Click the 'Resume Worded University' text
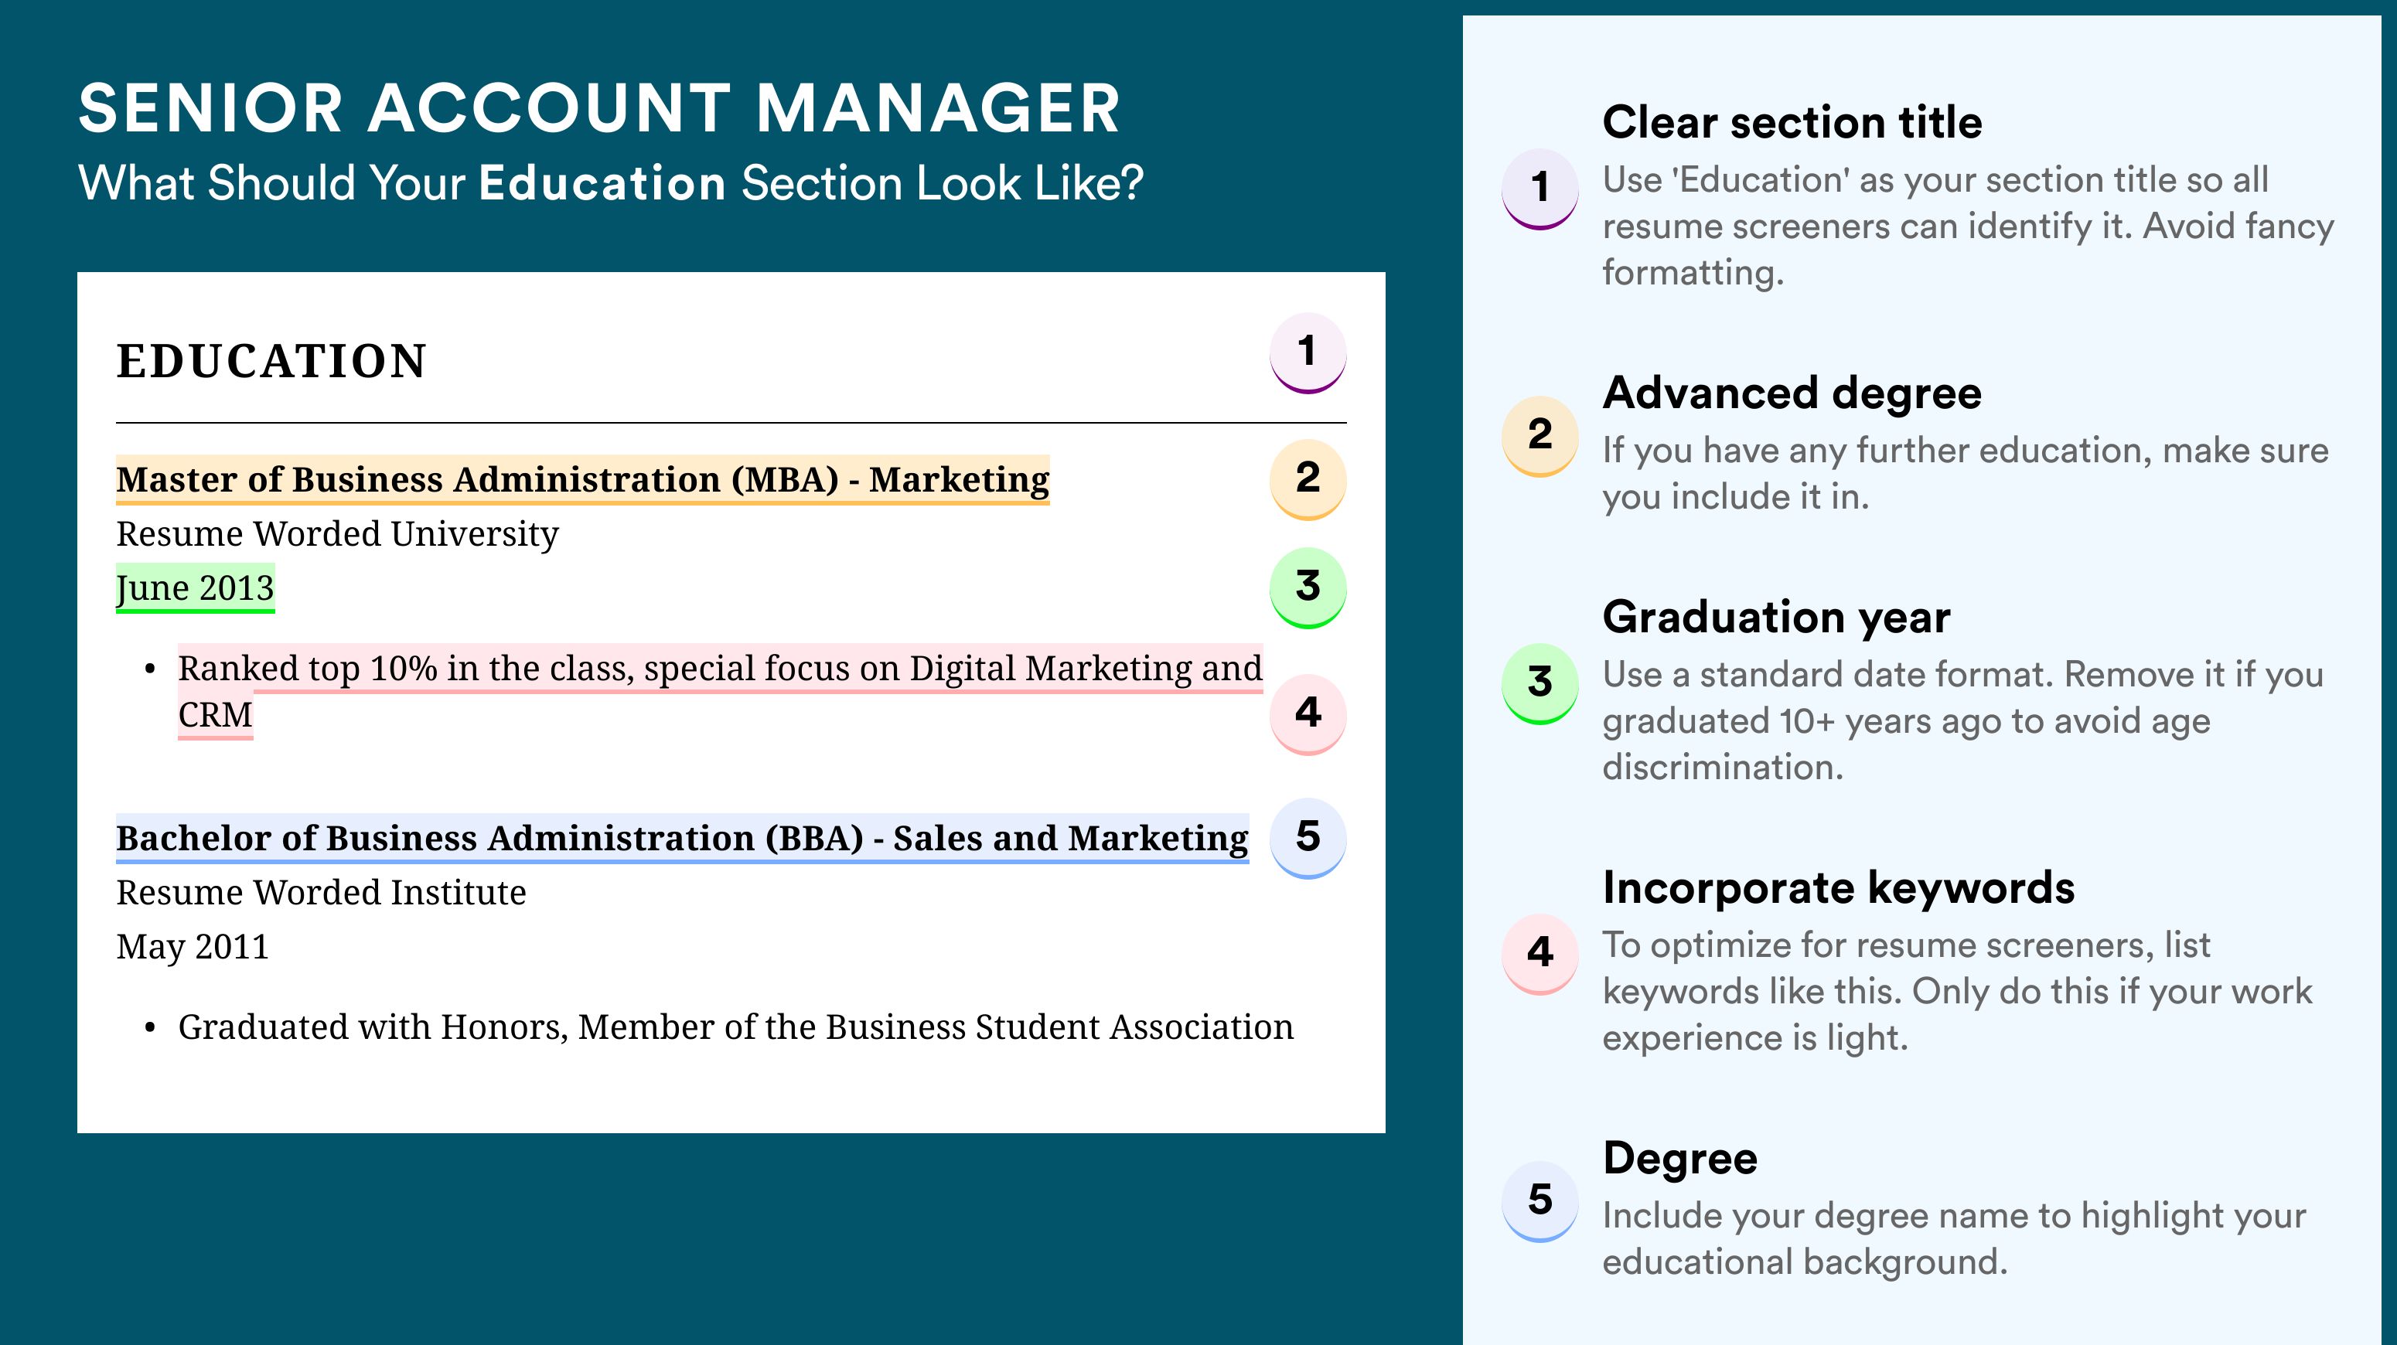This screenshot has height=1345, width=2397. click(337, 535)
